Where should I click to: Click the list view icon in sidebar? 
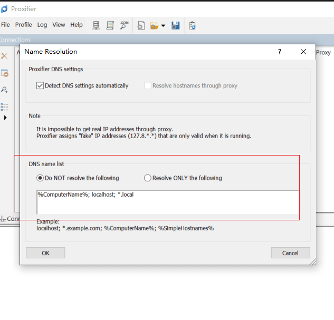tap(4, 107)
